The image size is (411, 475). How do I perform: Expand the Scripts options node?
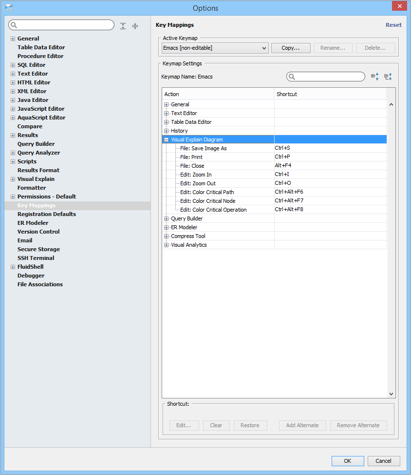[13, 162]
